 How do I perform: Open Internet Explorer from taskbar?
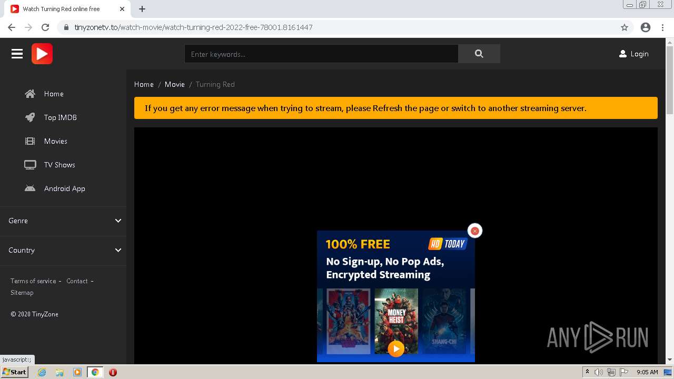[42, 372]
